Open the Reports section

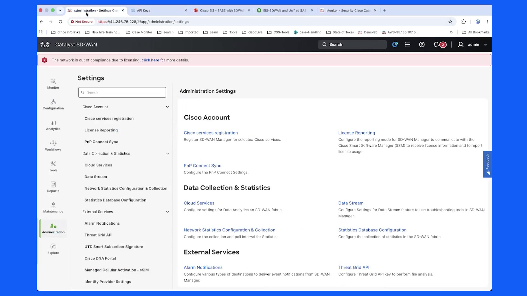coord(53,187)
